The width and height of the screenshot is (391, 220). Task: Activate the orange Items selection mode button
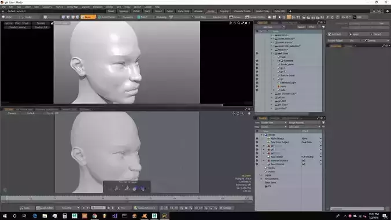tap(88, 17)
